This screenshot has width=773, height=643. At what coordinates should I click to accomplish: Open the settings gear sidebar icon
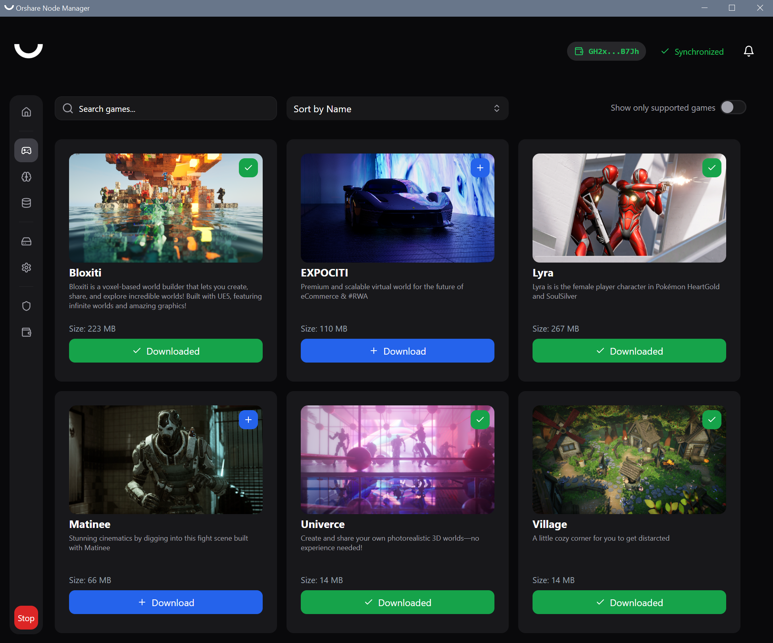click(26, 268)
